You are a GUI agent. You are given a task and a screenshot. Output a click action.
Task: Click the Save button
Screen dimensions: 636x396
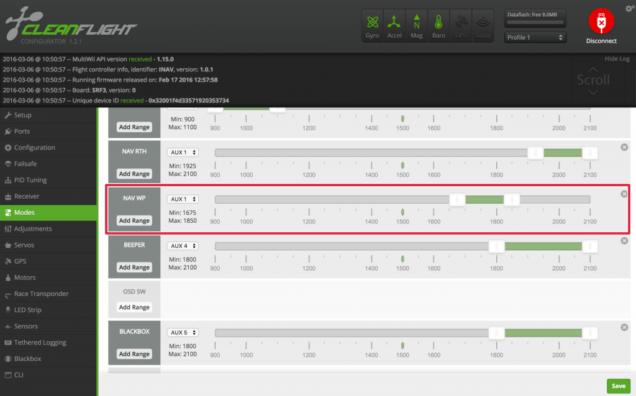(x=618, y=385)
